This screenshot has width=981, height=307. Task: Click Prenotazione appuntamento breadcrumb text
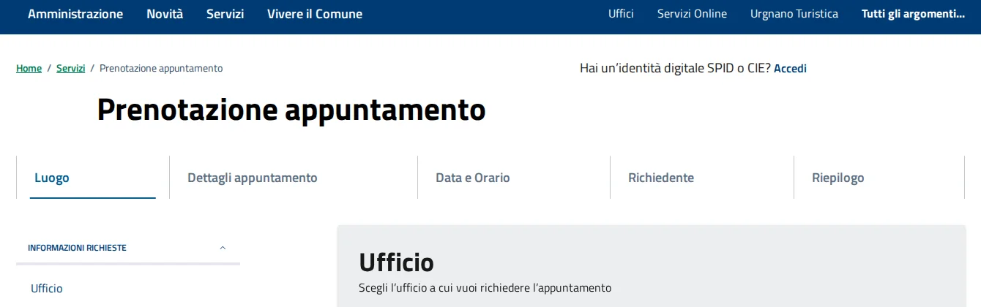(x=161, y=68)
